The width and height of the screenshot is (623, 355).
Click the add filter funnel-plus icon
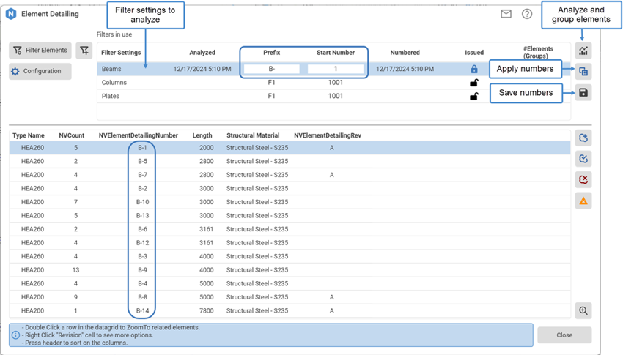coord(84,51)
